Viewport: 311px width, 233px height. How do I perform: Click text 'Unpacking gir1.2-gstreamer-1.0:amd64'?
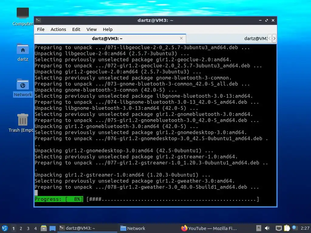[x=89, y=175]
